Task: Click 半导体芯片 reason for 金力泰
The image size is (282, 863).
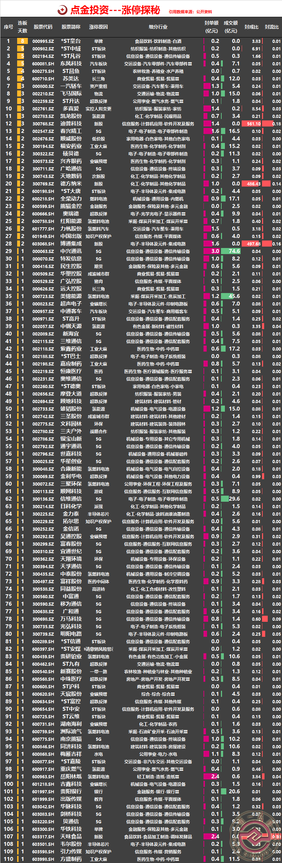Action: 99,514
